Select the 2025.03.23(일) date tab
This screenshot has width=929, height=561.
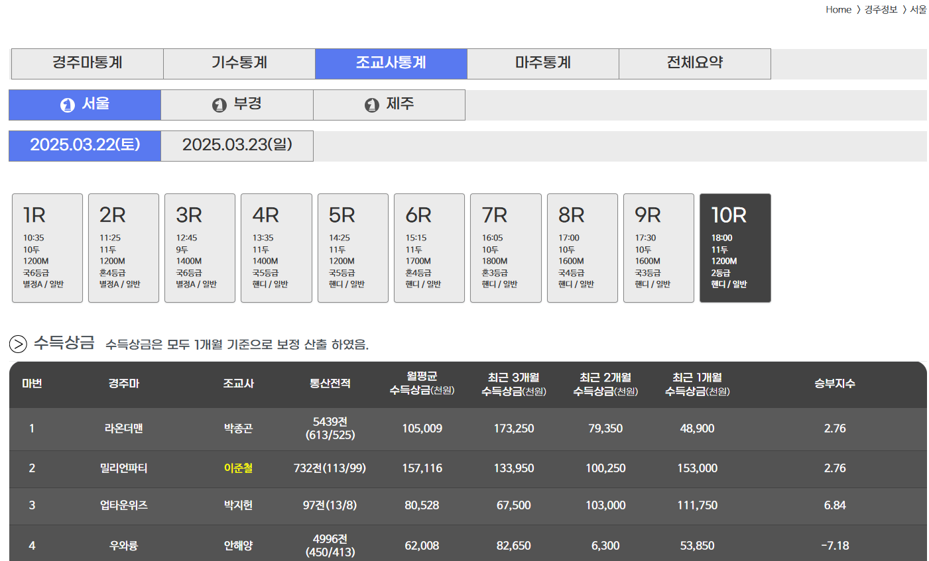(237, 146)
